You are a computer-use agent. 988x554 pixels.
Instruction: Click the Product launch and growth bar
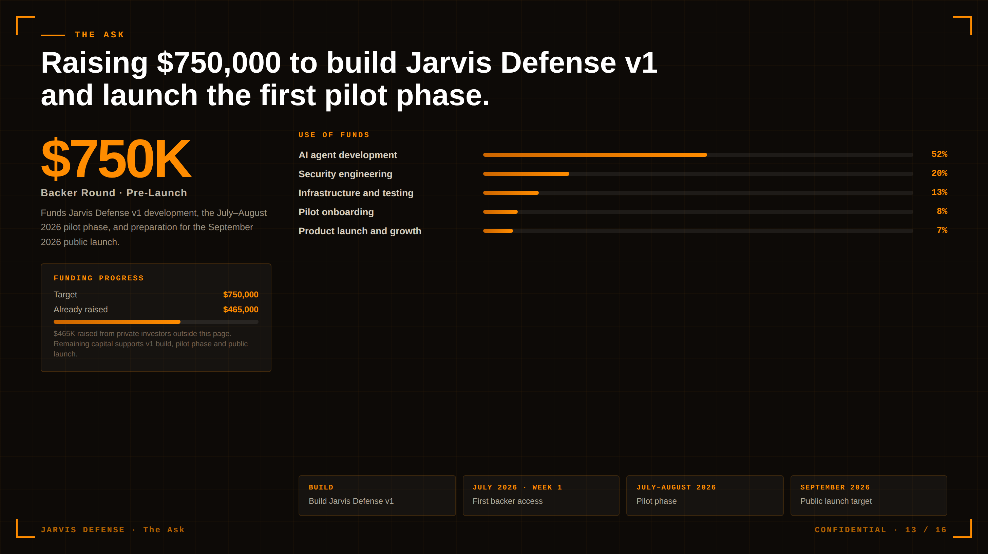click(698, 230)
